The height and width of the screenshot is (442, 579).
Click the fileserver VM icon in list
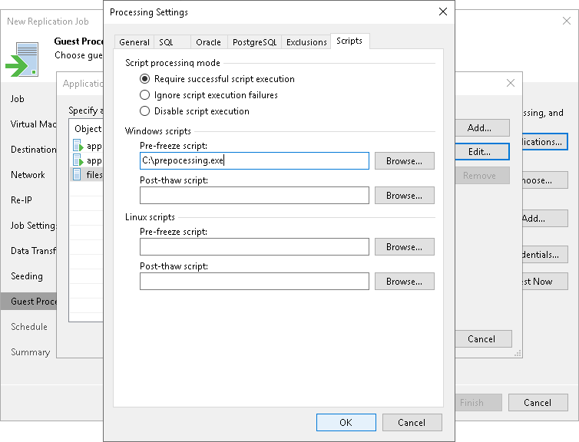pyautogui.click(x=77, y=175)
